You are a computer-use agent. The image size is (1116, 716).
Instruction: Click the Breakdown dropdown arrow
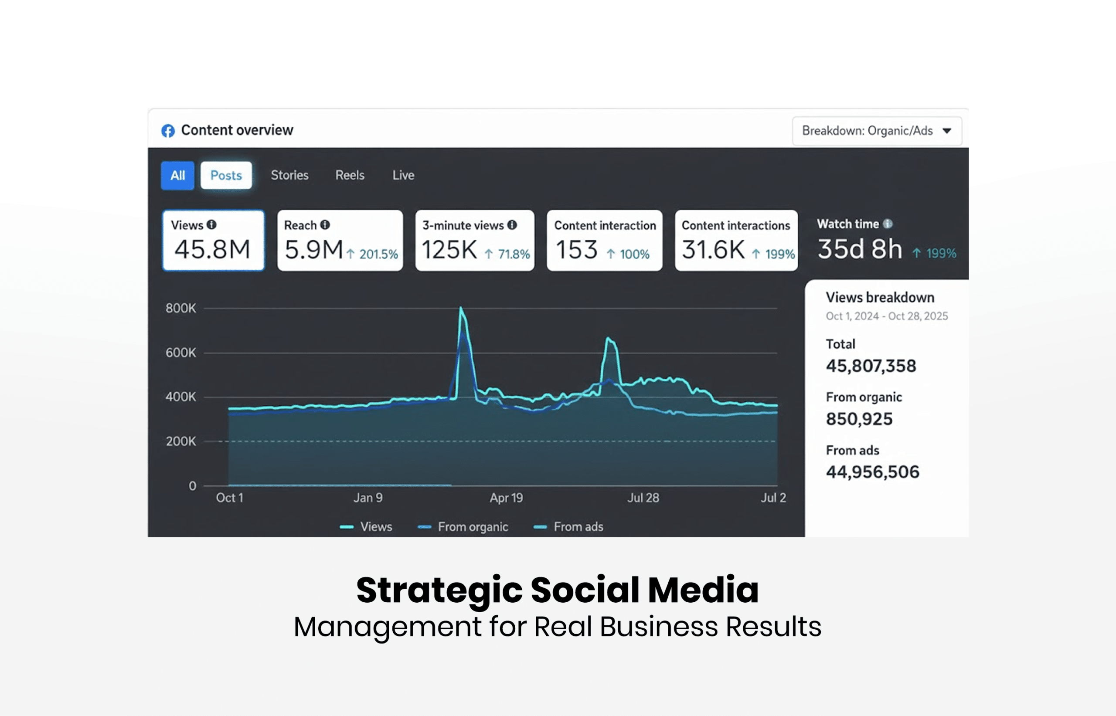[x=947, y=131]
